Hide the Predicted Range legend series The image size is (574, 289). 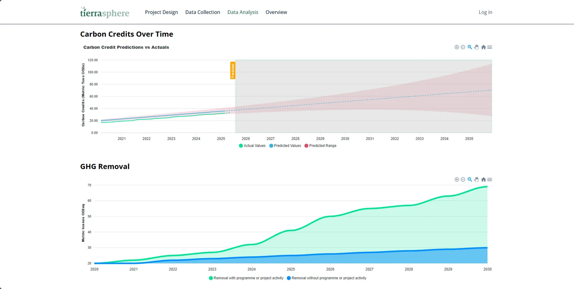pyautogui.click(x=320, y=146)
